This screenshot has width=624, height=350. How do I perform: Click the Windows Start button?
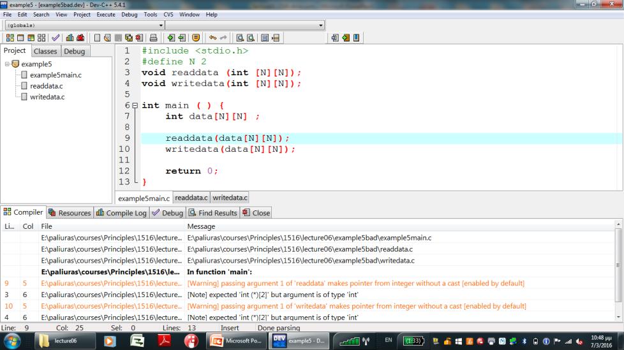coord(12,341)
